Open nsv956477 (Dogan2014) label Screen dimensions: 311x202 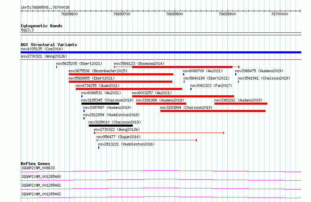(x=118, y=137)
